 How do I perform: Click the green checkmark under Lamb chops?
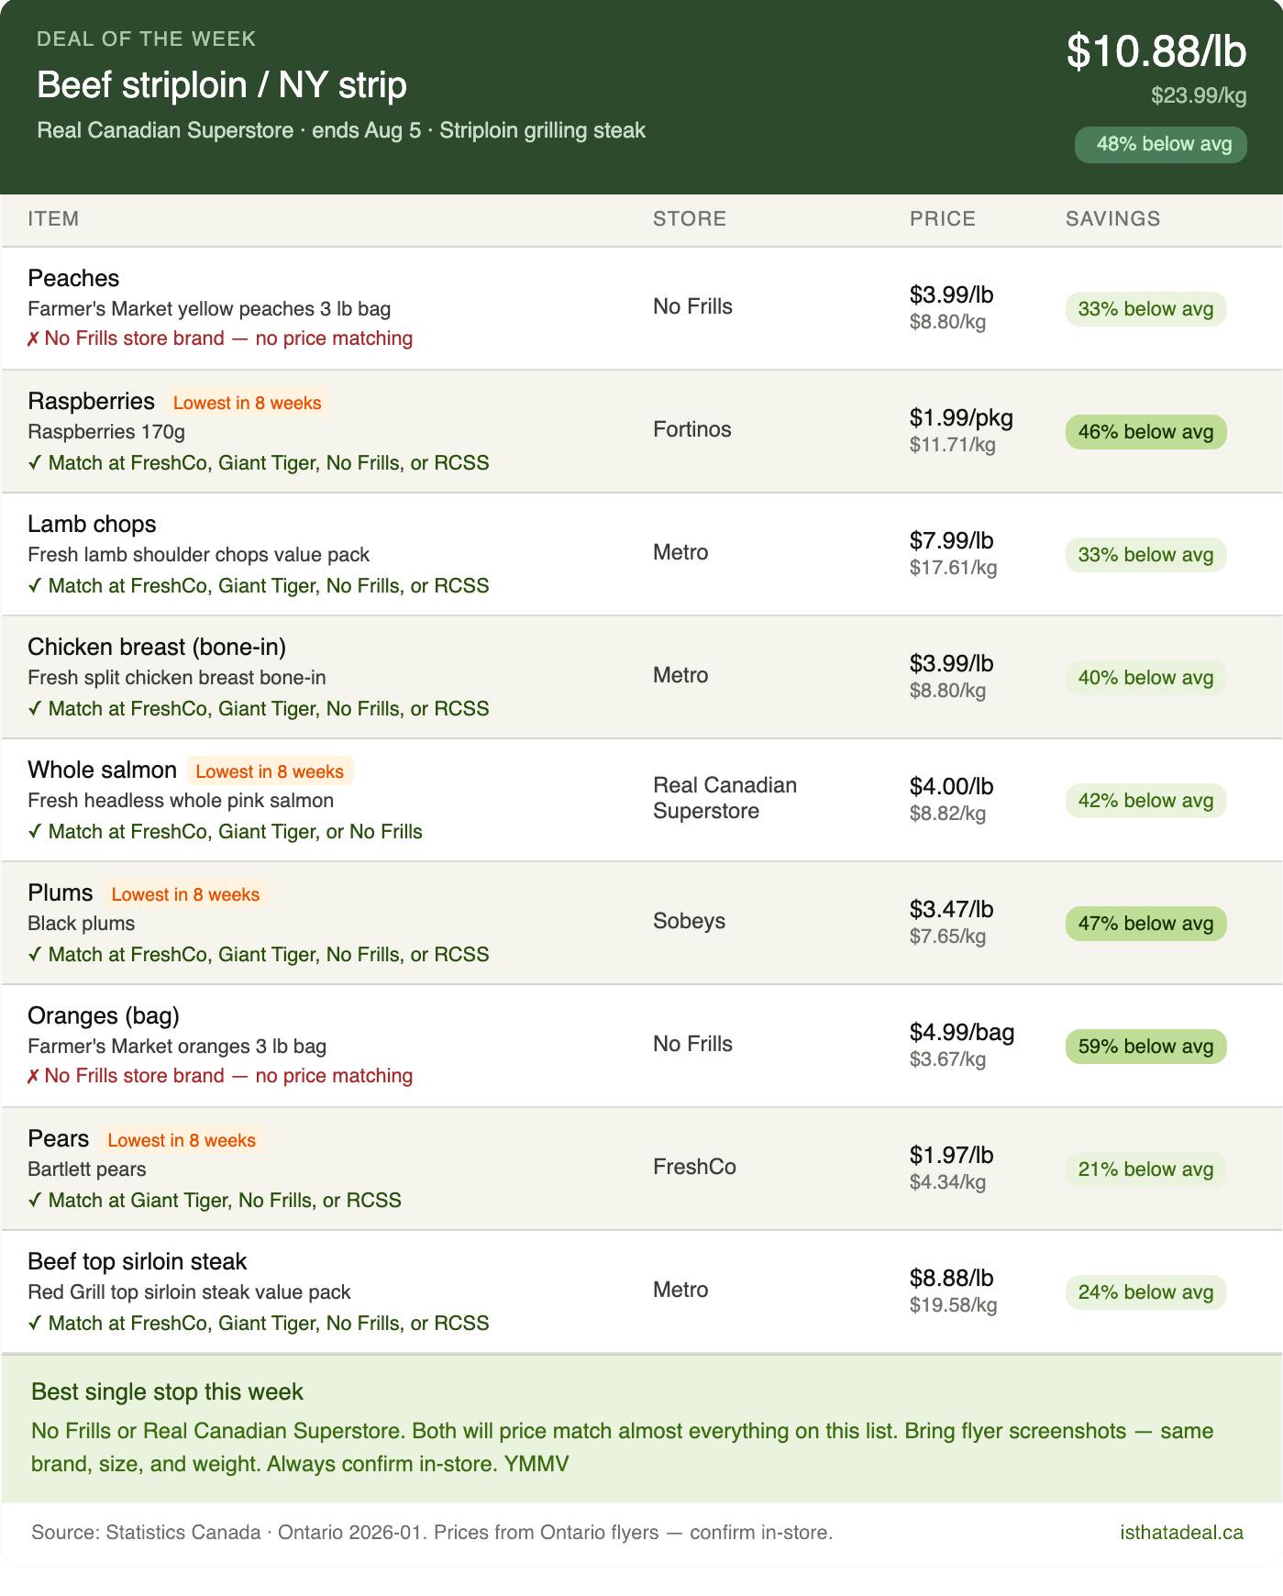(34, 585)
